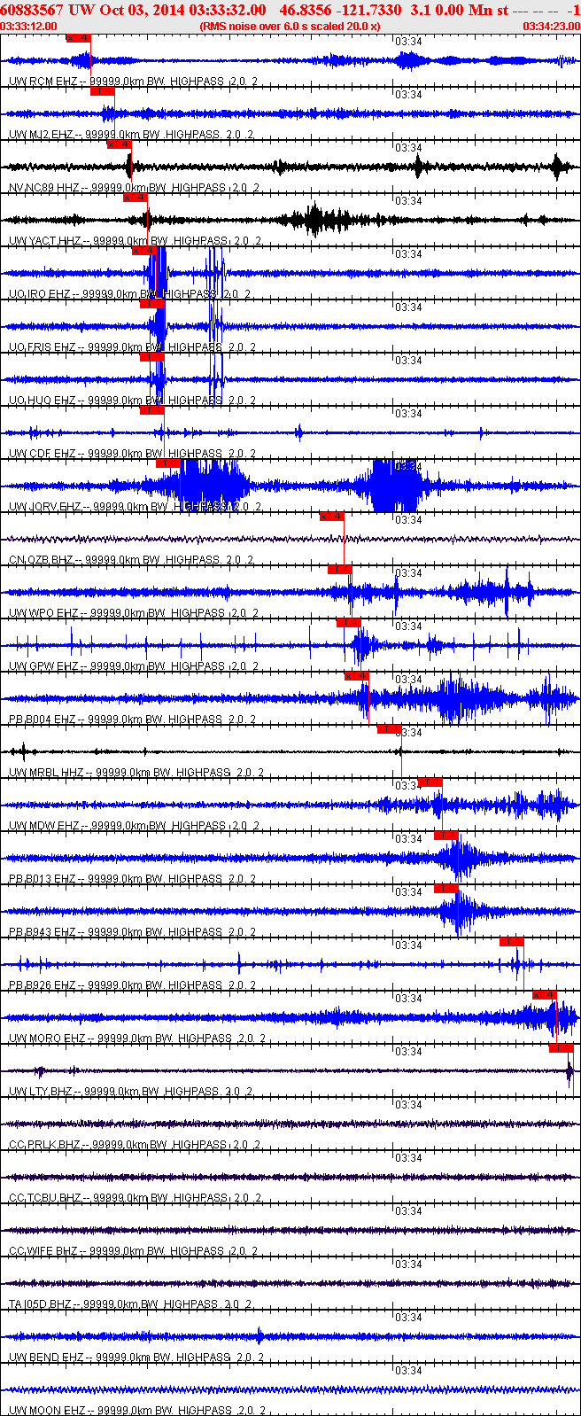Select the UW GPW EHZ station label
The width and height of the screenshot is (581, 1416).
[134, 666]
